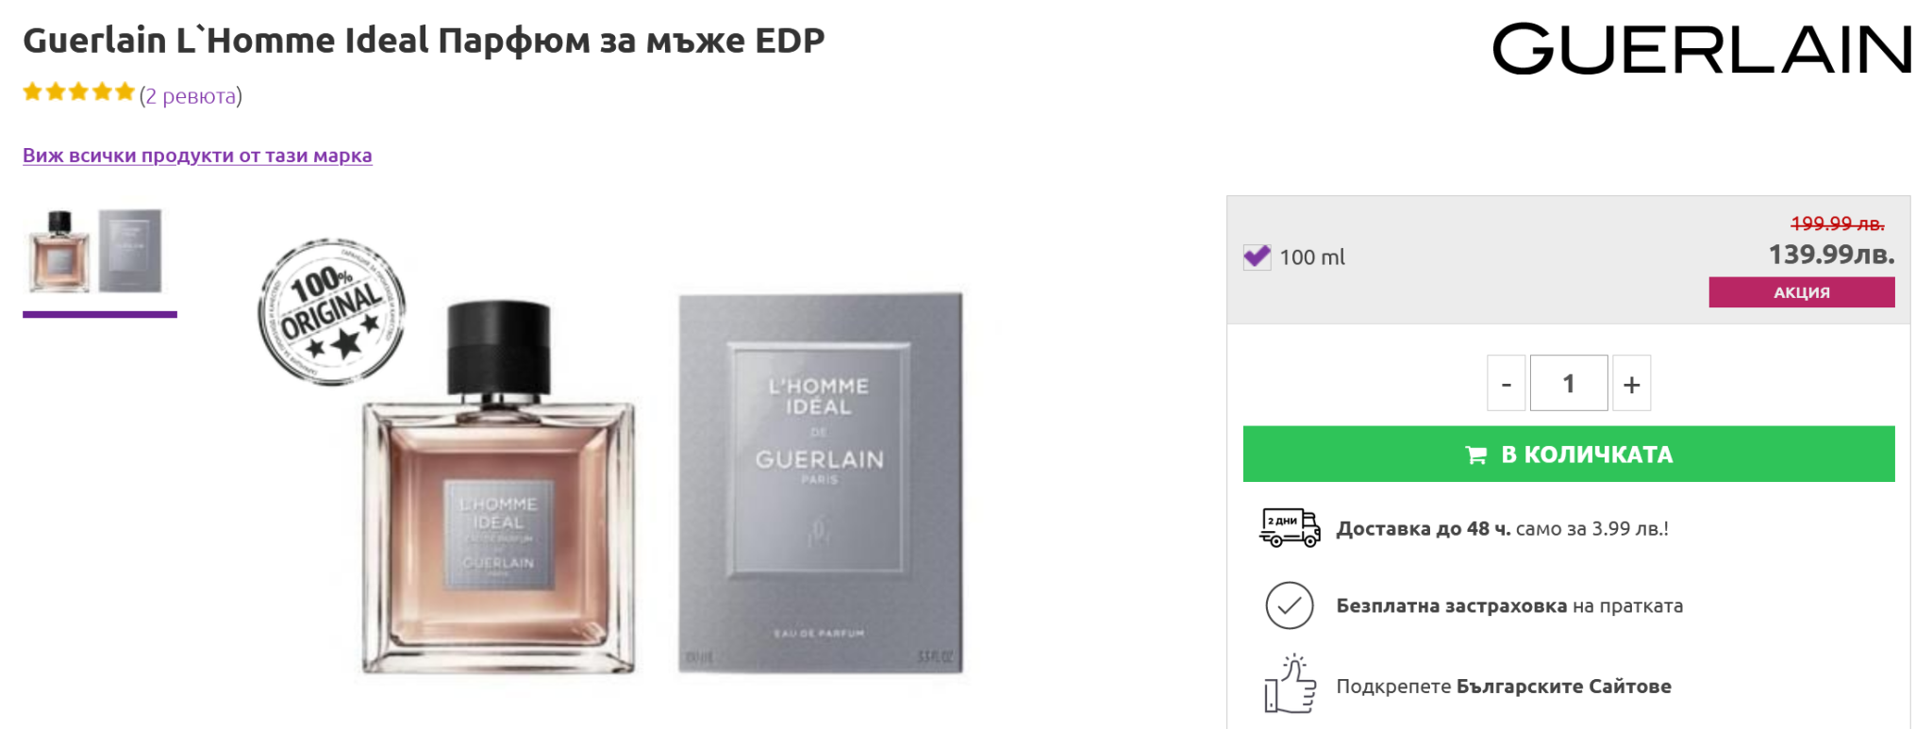Open Виж всички продукти от тази марка link

[x=197, y=156]
